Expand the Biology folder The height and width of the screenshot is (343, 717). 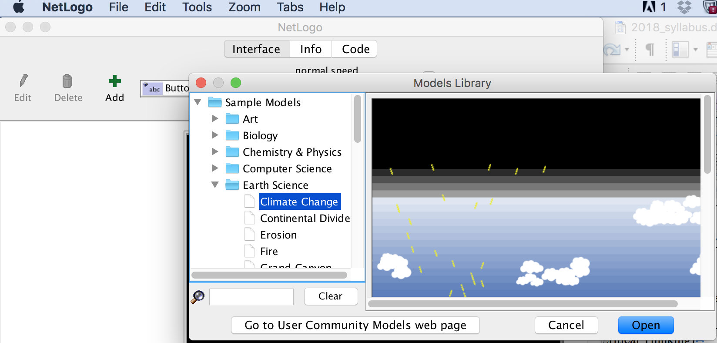coord(215,135)
